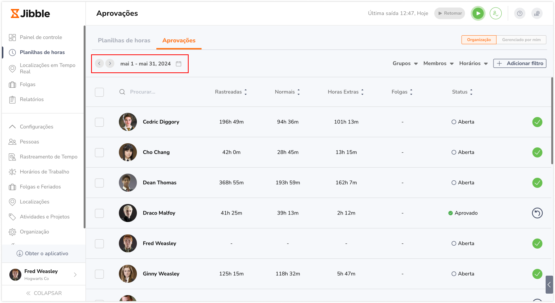Revert Draco Malfoy's approval with undo icon
This screenshot has height=303, width=555.
[x=537, y=213]
